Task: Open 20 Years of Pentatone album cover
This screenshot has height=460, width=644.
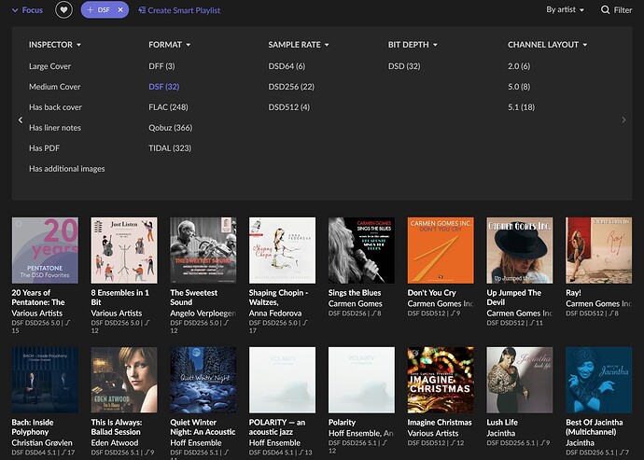Action: 45,250
